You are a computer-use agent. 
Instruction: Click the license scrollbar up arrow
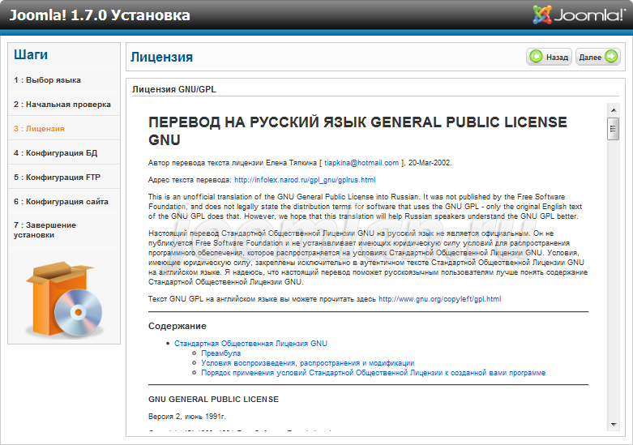point(614,110)
